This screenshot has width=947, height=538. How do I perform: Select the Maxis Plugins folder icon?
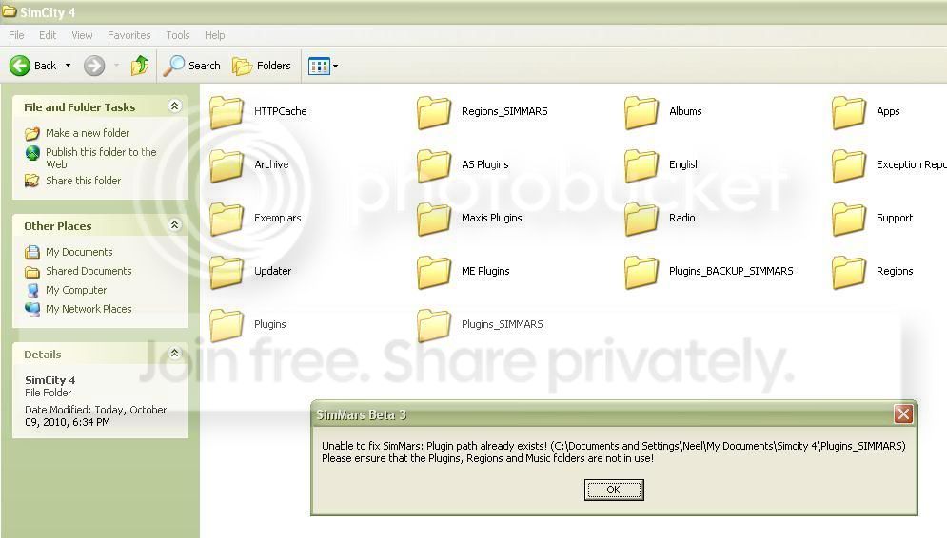coord(434,219)
